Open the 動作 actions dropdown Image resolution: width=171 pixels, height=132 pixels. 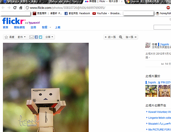coord(22,37)
